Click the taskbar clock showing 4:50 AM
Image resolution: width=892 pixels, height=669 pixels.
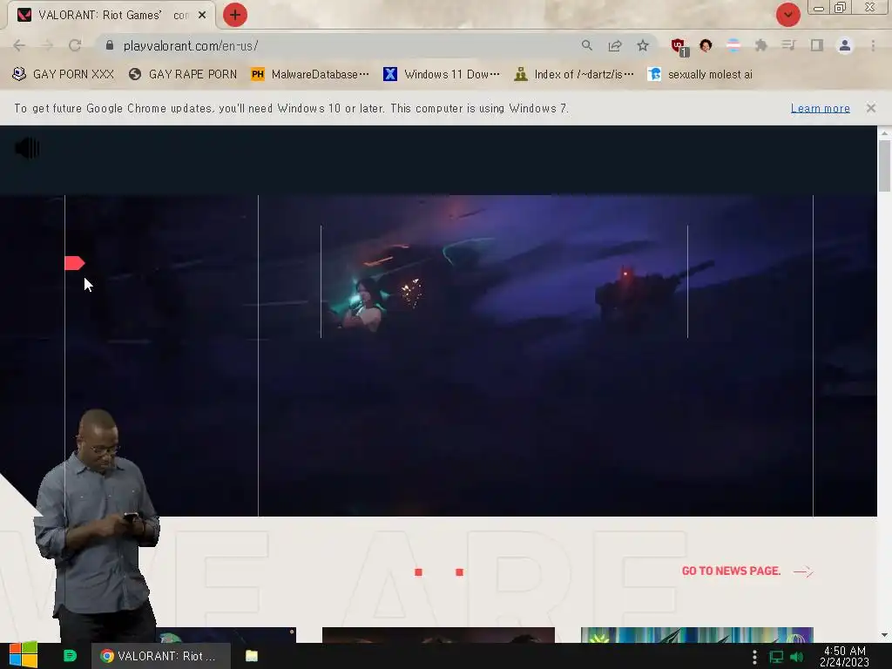coord(845,656)
